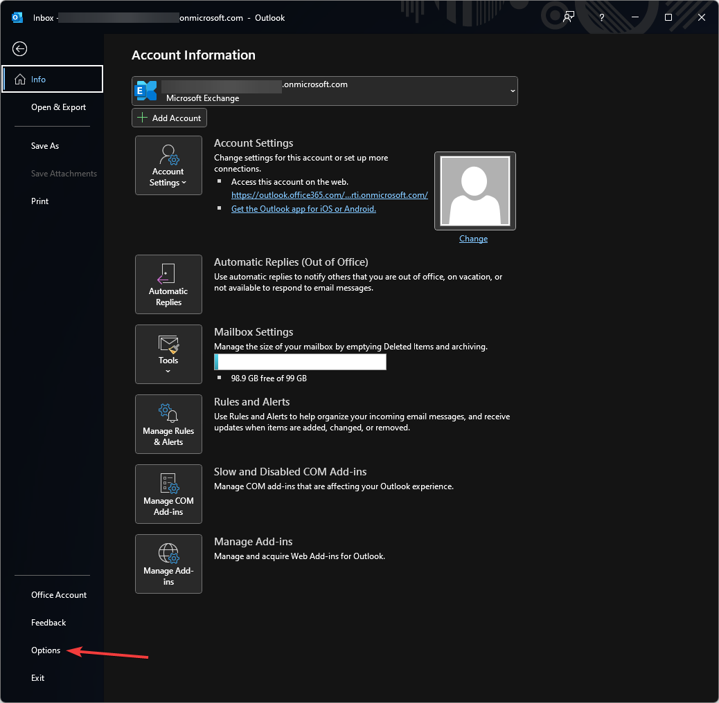The width and height of the screenshot is (719, 703).
Task: Click Exit in the sidebar
Action: click(x=37, y=678)
